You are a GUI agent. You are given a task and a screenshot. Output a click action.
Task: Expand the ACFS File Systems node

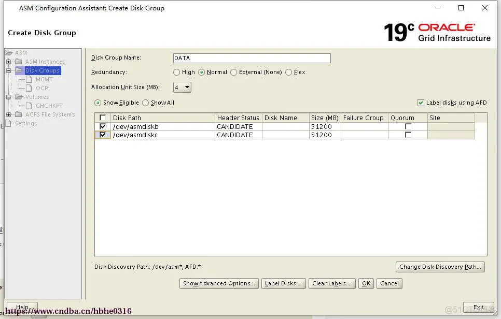tap(9, 114)
